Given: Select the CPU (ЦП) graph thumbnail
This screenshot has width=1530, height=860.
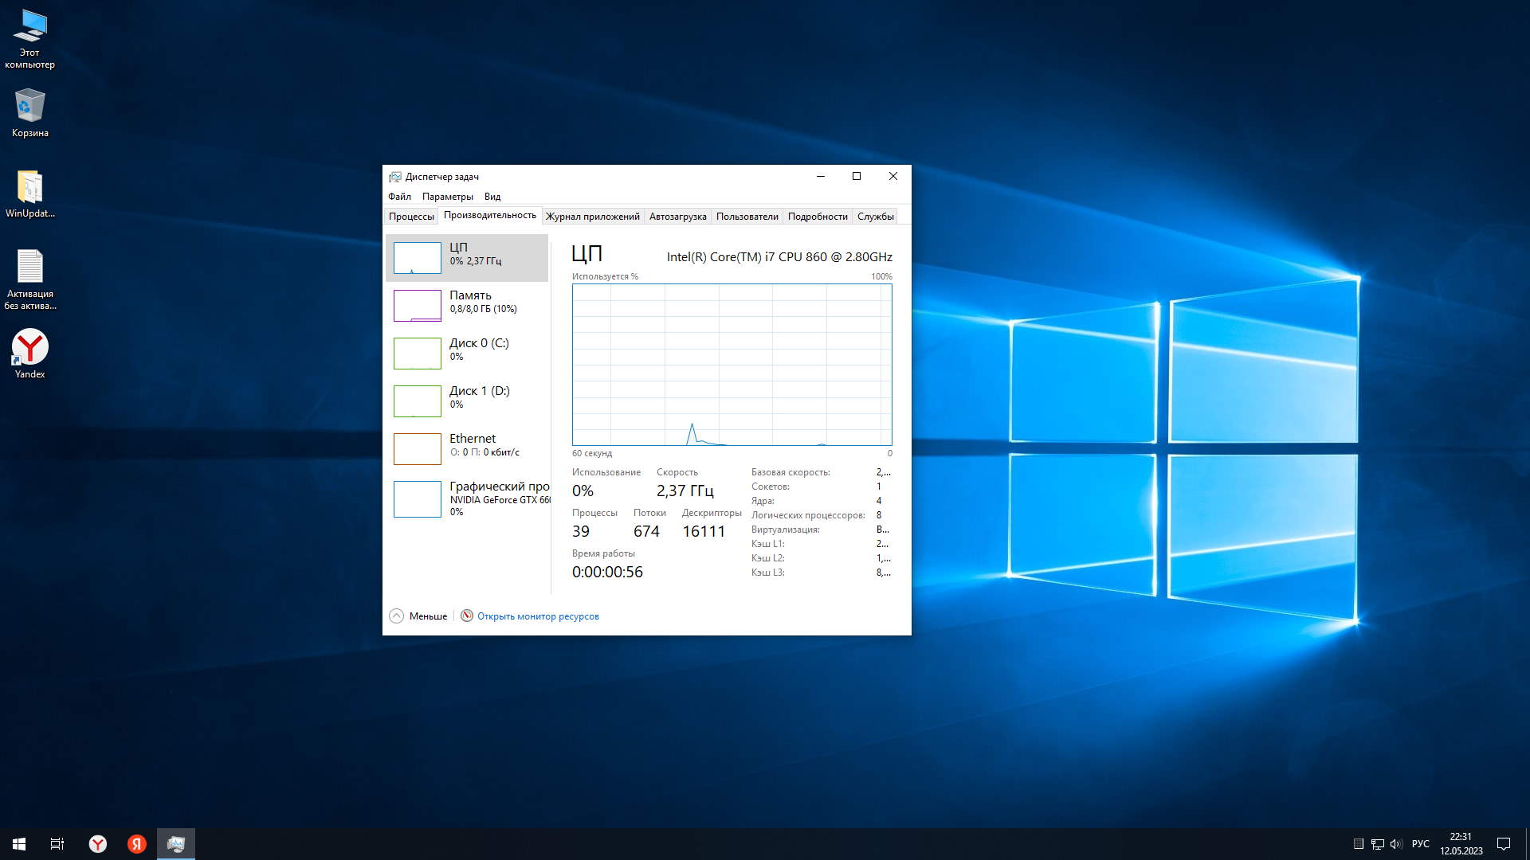Looking at the screenshot, I should 417,258.
